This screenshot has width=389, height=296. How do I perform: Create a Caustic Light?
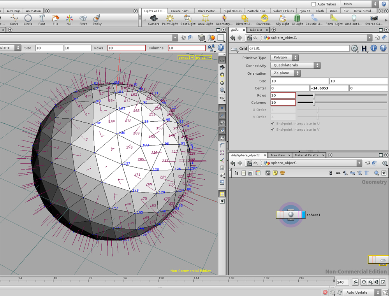314,20
